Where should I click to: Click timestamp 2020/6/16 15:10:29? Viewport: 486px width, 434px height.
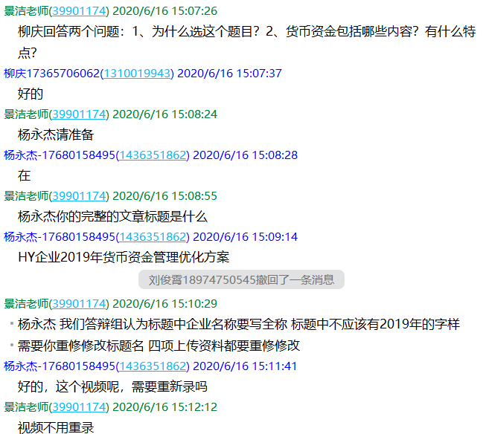pos(164,304)
